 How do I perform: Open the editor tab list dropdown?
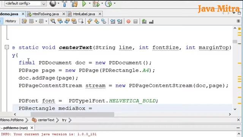pyautogui.click(x=234, y=13)
